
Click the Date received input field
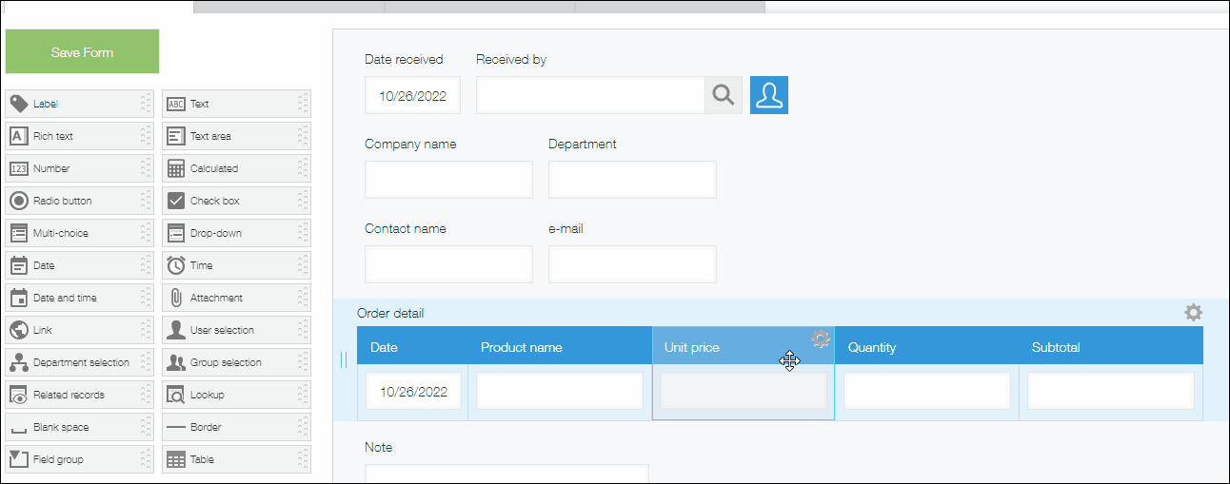tap(412, 96)
